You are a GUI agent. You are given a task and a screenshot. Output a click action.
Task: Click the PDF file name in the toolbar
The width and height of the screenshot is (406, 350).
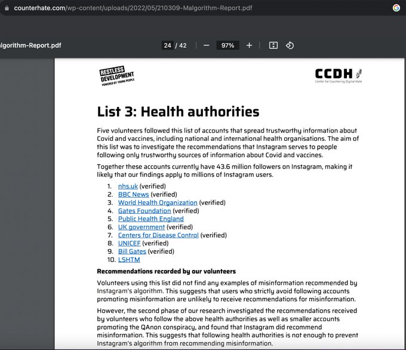(x=30, y=45)
